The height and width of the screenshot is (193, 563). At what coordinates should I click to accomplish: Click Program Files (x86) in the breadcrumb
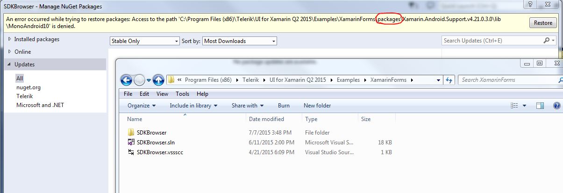208,80
